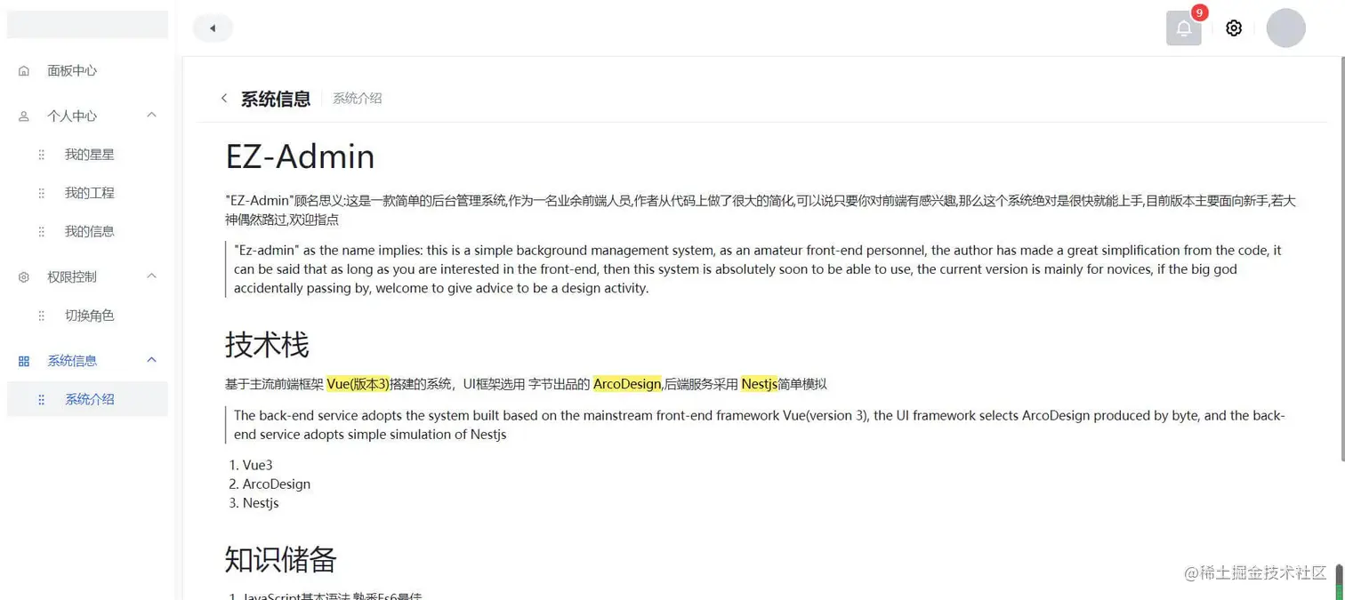The width and height of the screenshot is (1345, 600).
Task: Collapse the 个人中心 submenu chevron
Action: tap(151, 116)
